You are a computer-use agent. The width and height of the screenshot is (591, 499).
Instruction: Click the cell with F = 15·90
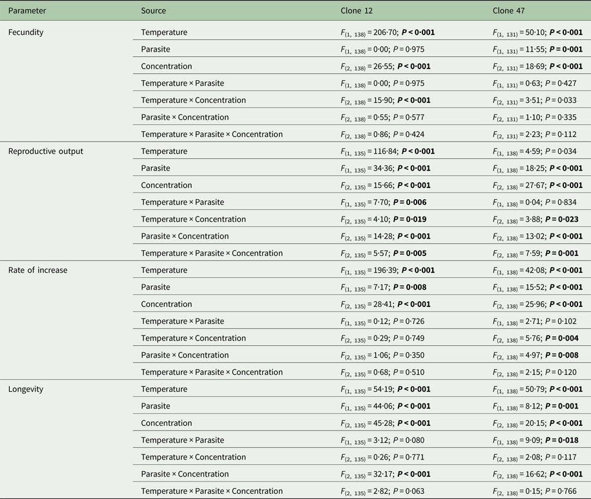pos(386,100)
